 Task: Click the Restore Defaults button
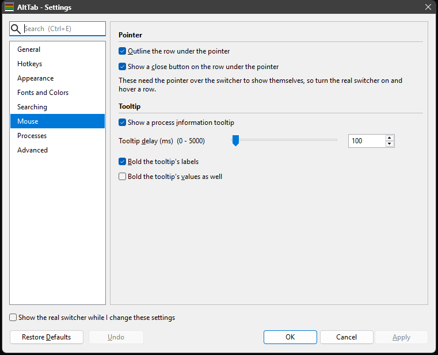47,337
